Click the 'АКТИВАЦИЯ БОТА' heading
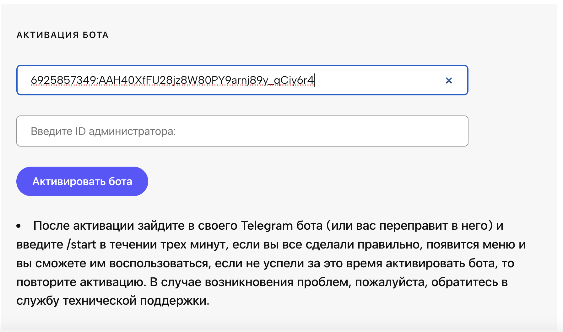Screen dimensions: 563x332 62,35
